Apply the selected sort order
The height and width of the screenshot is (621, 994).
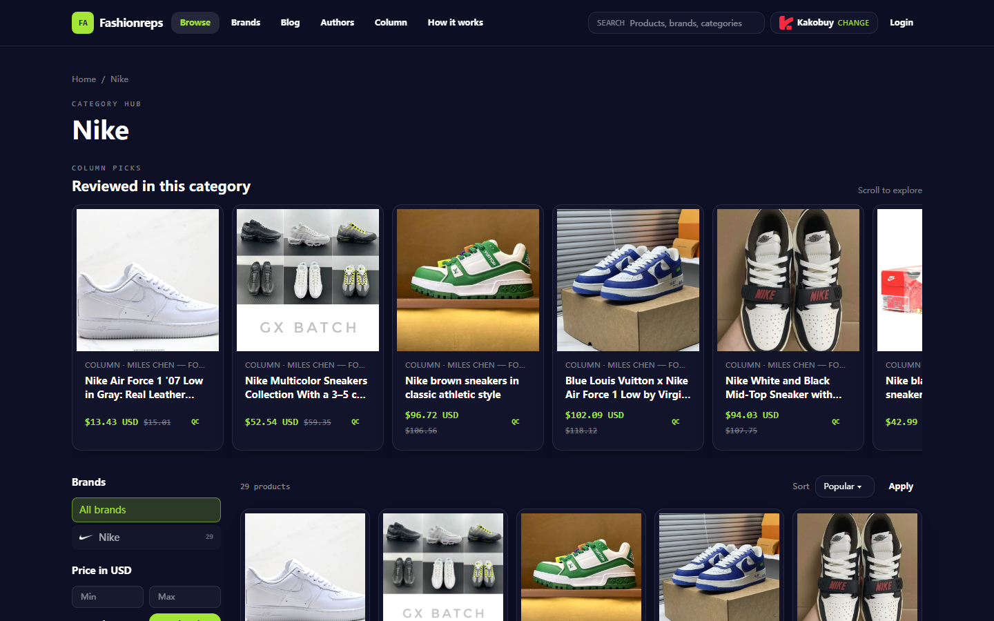point(901,486)
